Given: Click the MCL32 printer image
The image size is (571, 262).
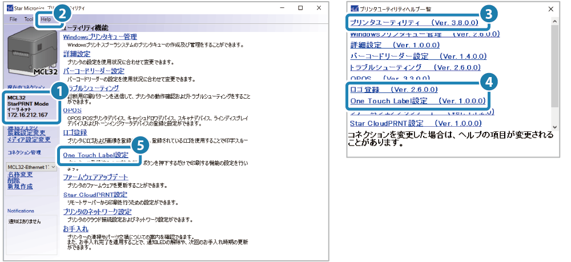Looking at the screenshot, I should click(33, 51).
